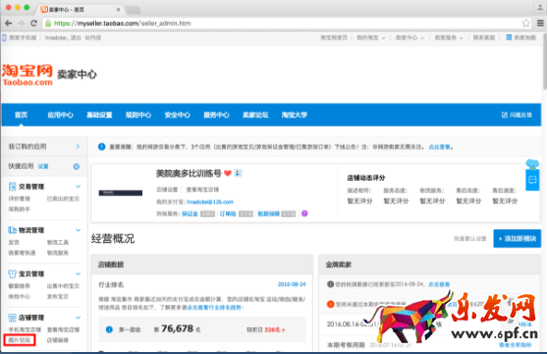This screenshot has width=548, height=354.
Task: Click the Taobao.com logo
Action: click(x=27, y=75)
